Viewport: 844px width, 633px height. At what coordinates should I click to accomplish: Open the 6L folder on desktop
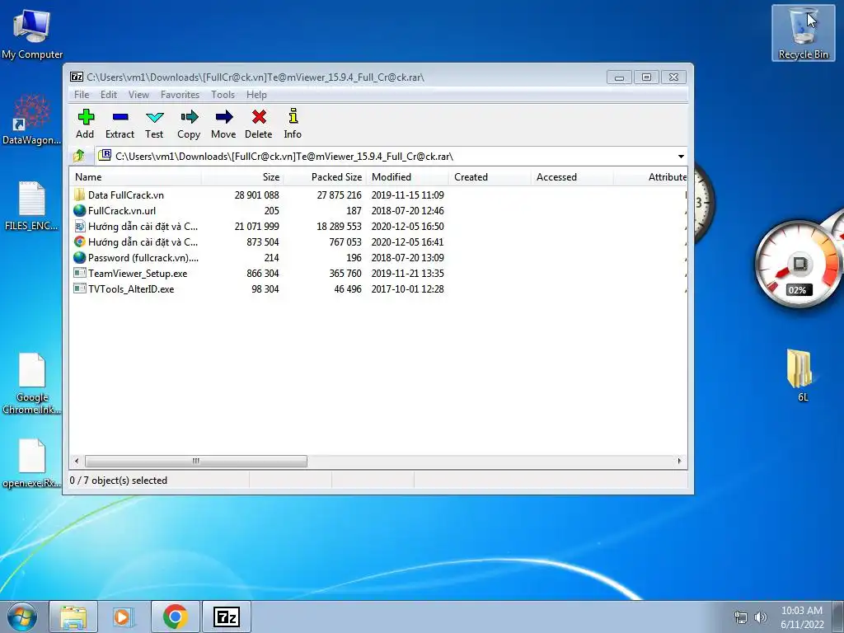pos(800,376)
